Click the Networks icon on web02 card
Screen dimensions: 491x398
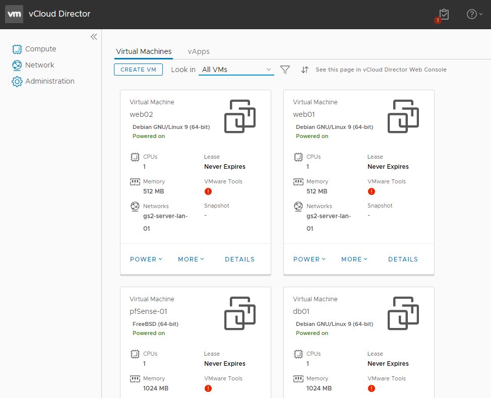coord(135,207)
